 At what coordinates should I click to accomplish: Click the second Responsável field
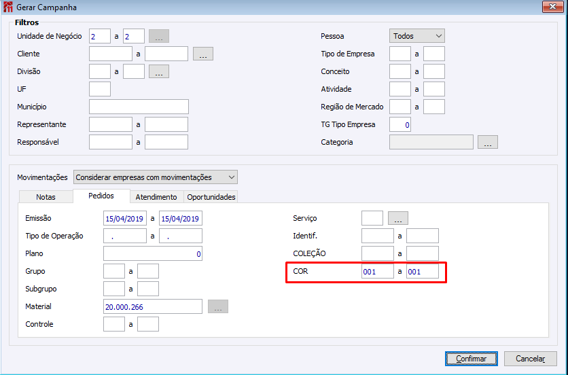pos(166,142)
